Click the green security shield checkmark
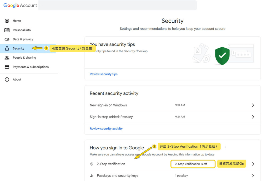The width and height of the screenshot is (271, 181). (222, 56)
